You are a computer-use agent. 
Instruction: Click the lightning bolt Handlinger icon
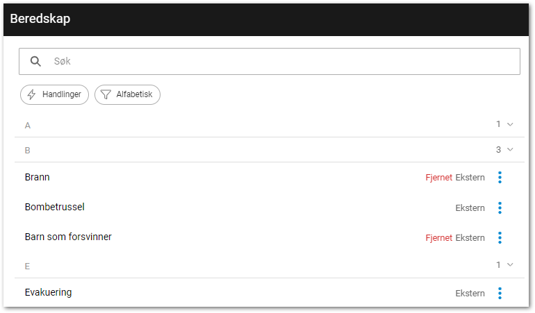32,95
